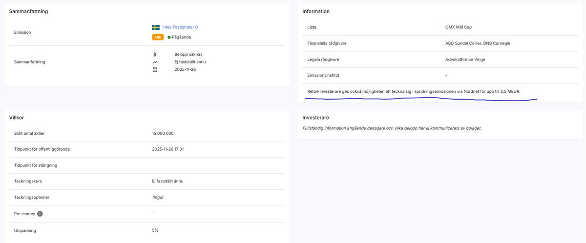Viewport: 586px width, 243px height.
Task: Click the 'Fullständig information angående deltagare' notice
Action: [x=392, y=128]
